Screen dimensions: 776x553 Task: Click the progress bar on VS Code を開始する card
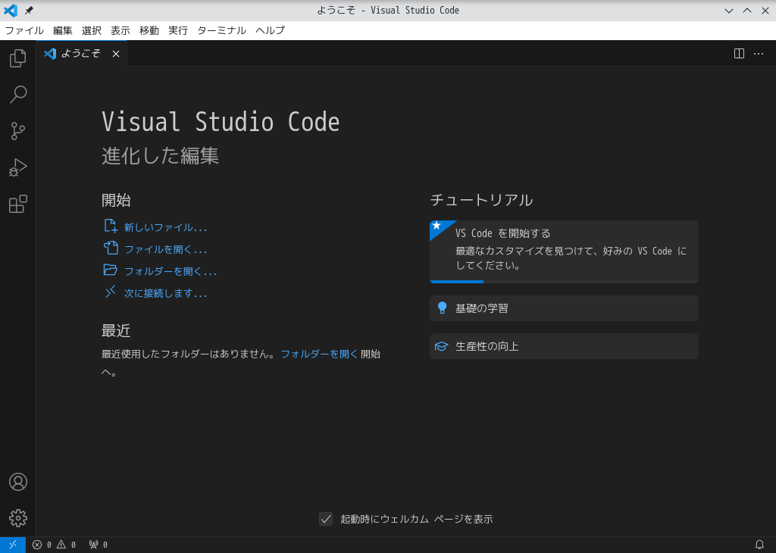[564, 282]
